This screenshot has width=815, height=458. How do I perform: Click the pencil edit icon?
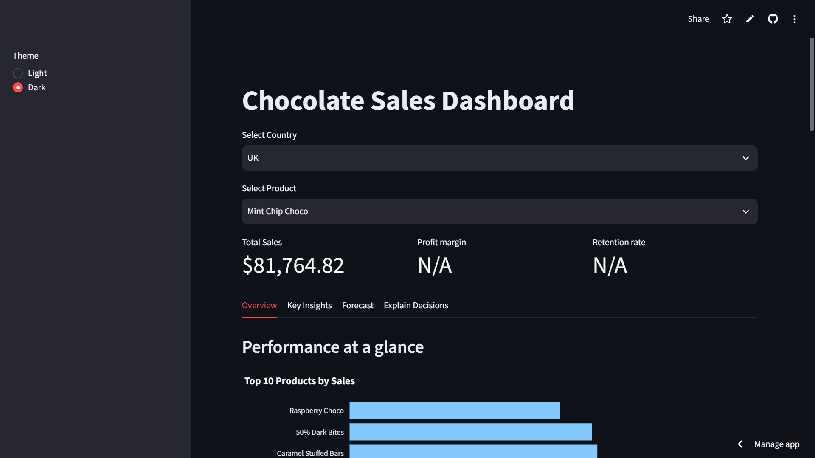click(750, 19)
